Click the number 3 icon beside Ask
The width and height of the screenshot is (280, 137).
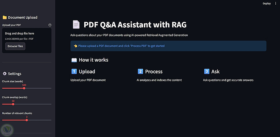click(206, 71)
